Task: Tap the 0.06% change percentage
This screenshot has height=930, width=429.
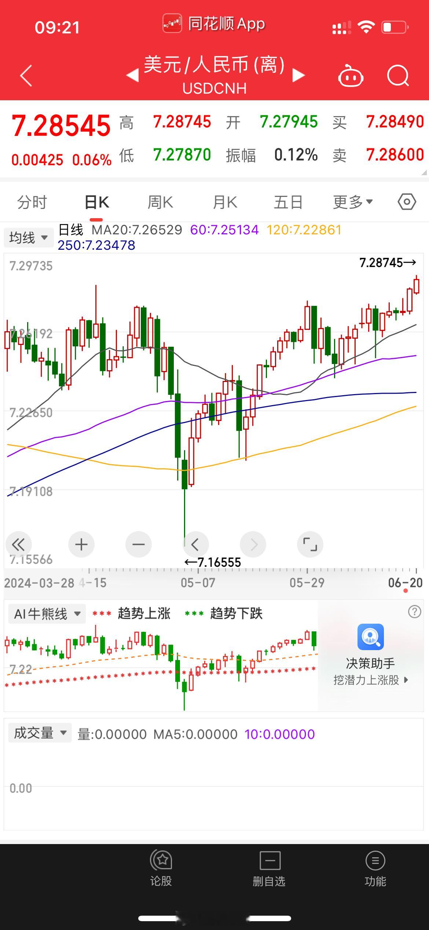Action: click(x=92, y=160)
